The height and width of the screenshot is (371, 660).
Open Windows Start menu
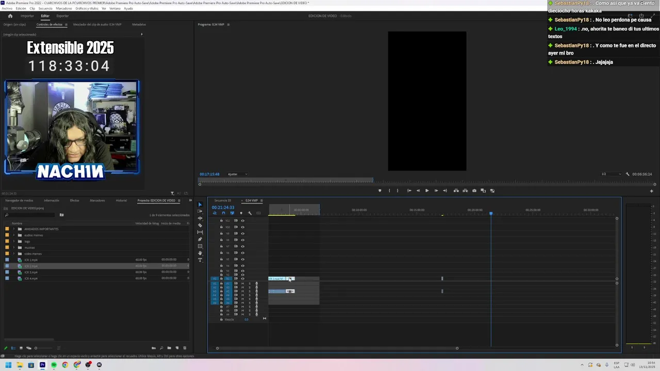click(x=8, y=365)
